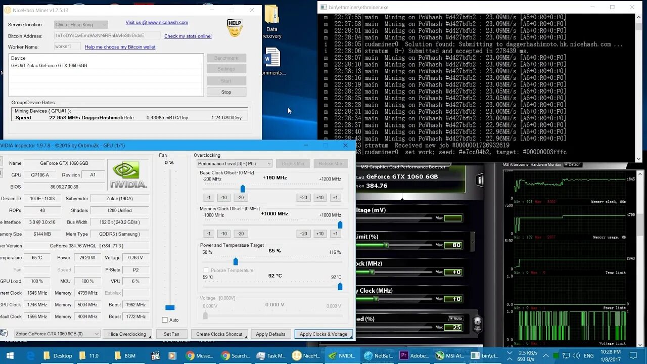Click Afterburner Power Limit slider
Viewport: 647px width, 364px height.
coord(387,245)
